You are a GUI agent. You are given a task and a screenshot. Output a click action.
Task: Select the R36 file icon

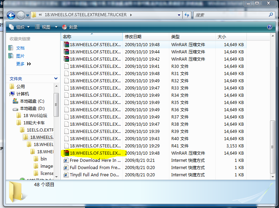(66, 110)
